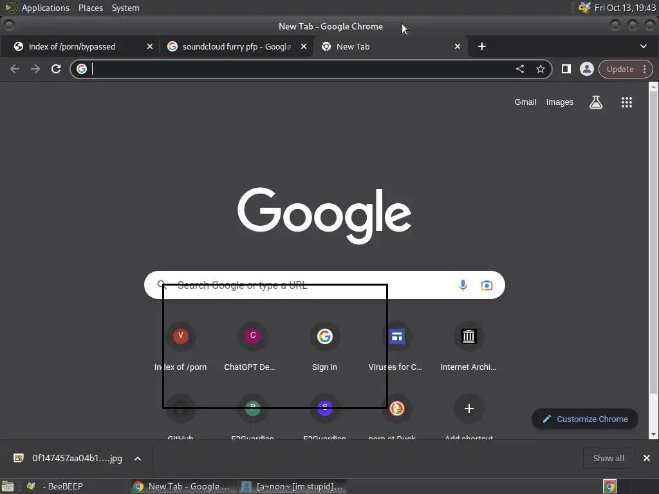The image size is (659, 494).
Task: Expand the tab search chevron
Action: click(x=644, y=46)
